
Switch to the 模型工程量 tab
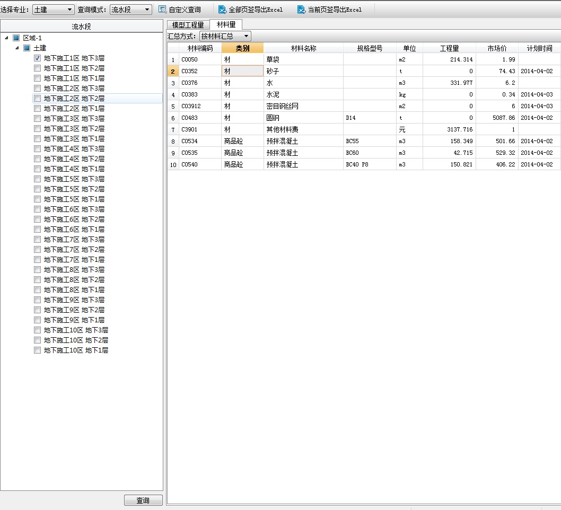[188, 25]
